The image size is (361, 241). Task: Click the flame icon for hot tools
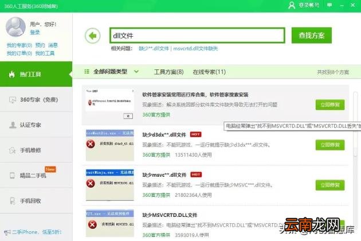click(11, 74)
